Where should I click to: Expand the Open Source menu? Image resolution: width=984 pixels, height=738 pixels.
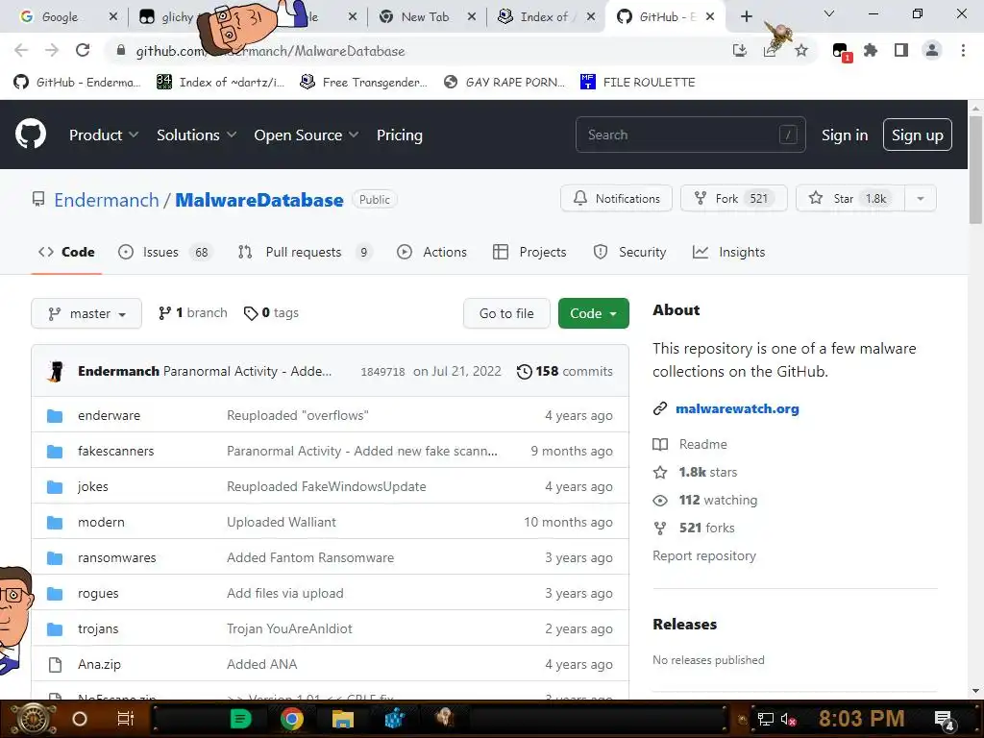(307, 135)
